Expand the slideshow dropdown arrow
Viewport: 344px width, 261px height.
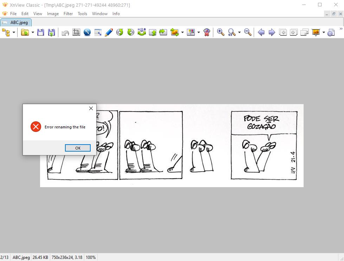tap(324, 32)
